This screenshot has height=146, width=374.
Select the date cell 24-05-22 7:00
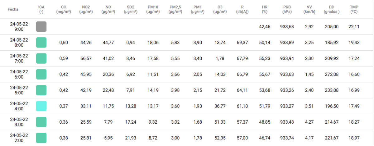coord(19,58)
